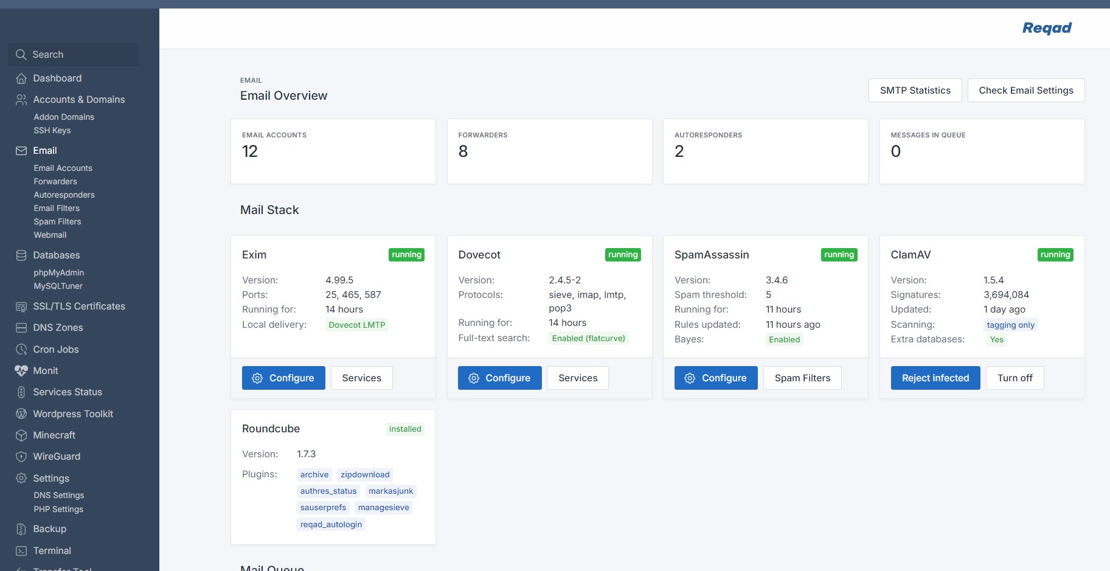Click the authres_status plugin tag

pos(328,491)
